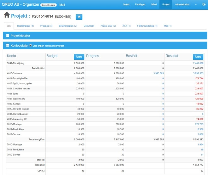Open Resultat value 3 850 for Service
Image resolution: width=208 pixels, height=175 pixels.
coord(200,134)
